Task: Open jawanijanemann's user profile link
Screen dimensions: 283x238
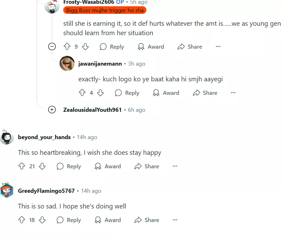Action: click(100, 64)
